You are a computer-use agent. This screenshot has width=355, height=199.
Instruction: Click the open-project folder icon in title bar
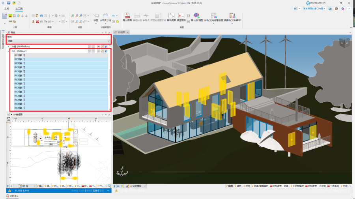pyautogui.click(x=14, y=3)
